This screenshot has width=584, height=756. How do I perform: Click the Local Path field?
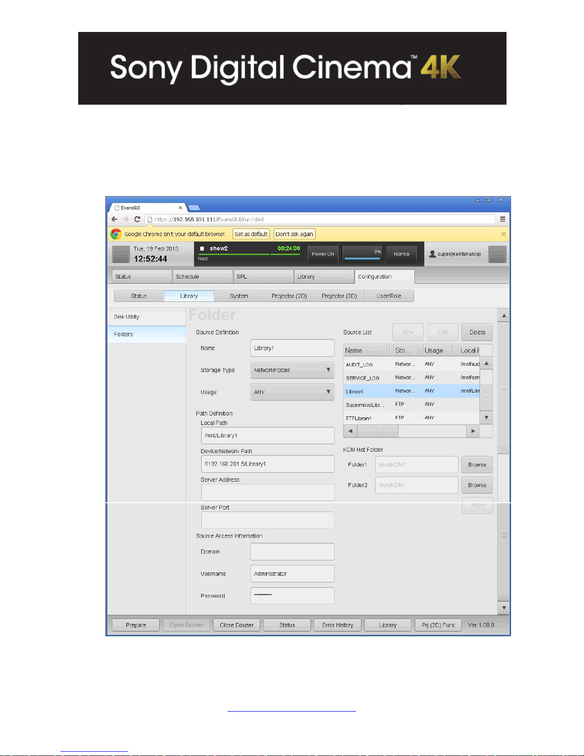click(268, 435)
